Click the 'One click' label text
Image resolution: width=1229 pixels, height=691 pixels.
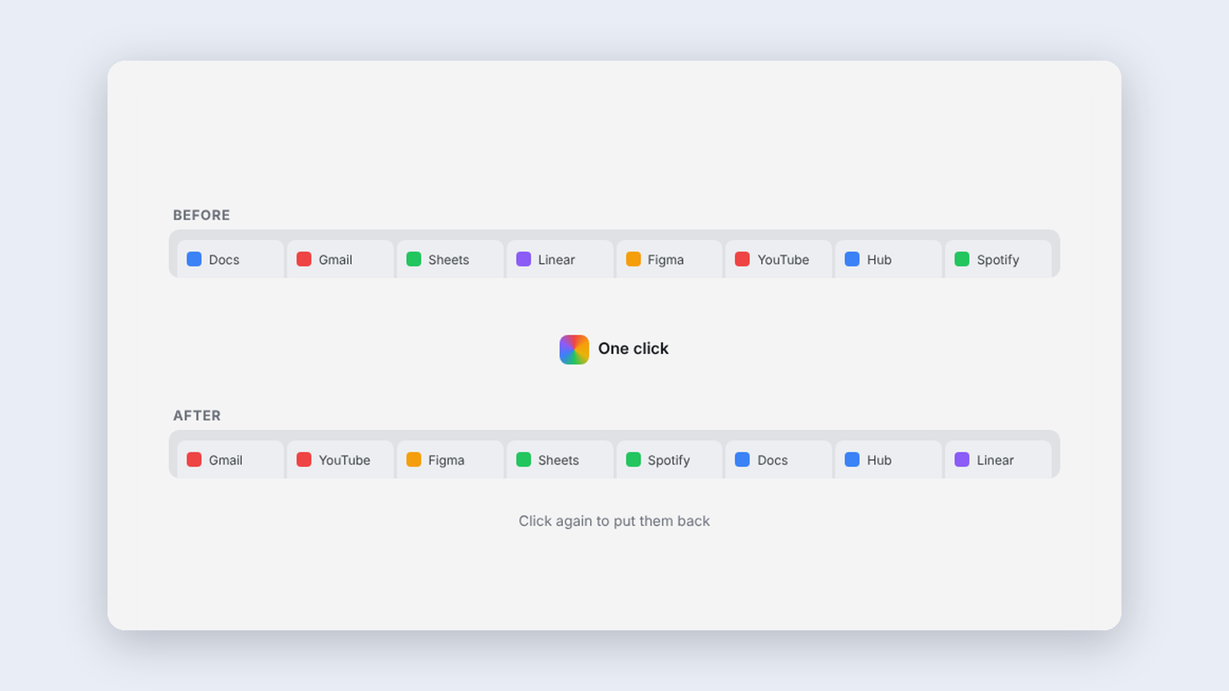pos(634,349)
